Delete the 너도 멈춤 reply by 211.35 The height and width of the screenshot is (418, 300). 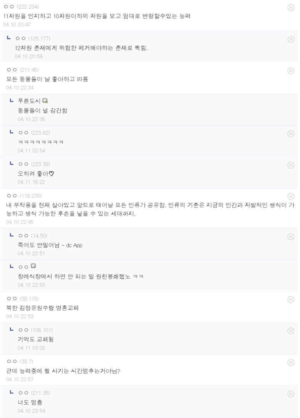[x=290, y=394]
